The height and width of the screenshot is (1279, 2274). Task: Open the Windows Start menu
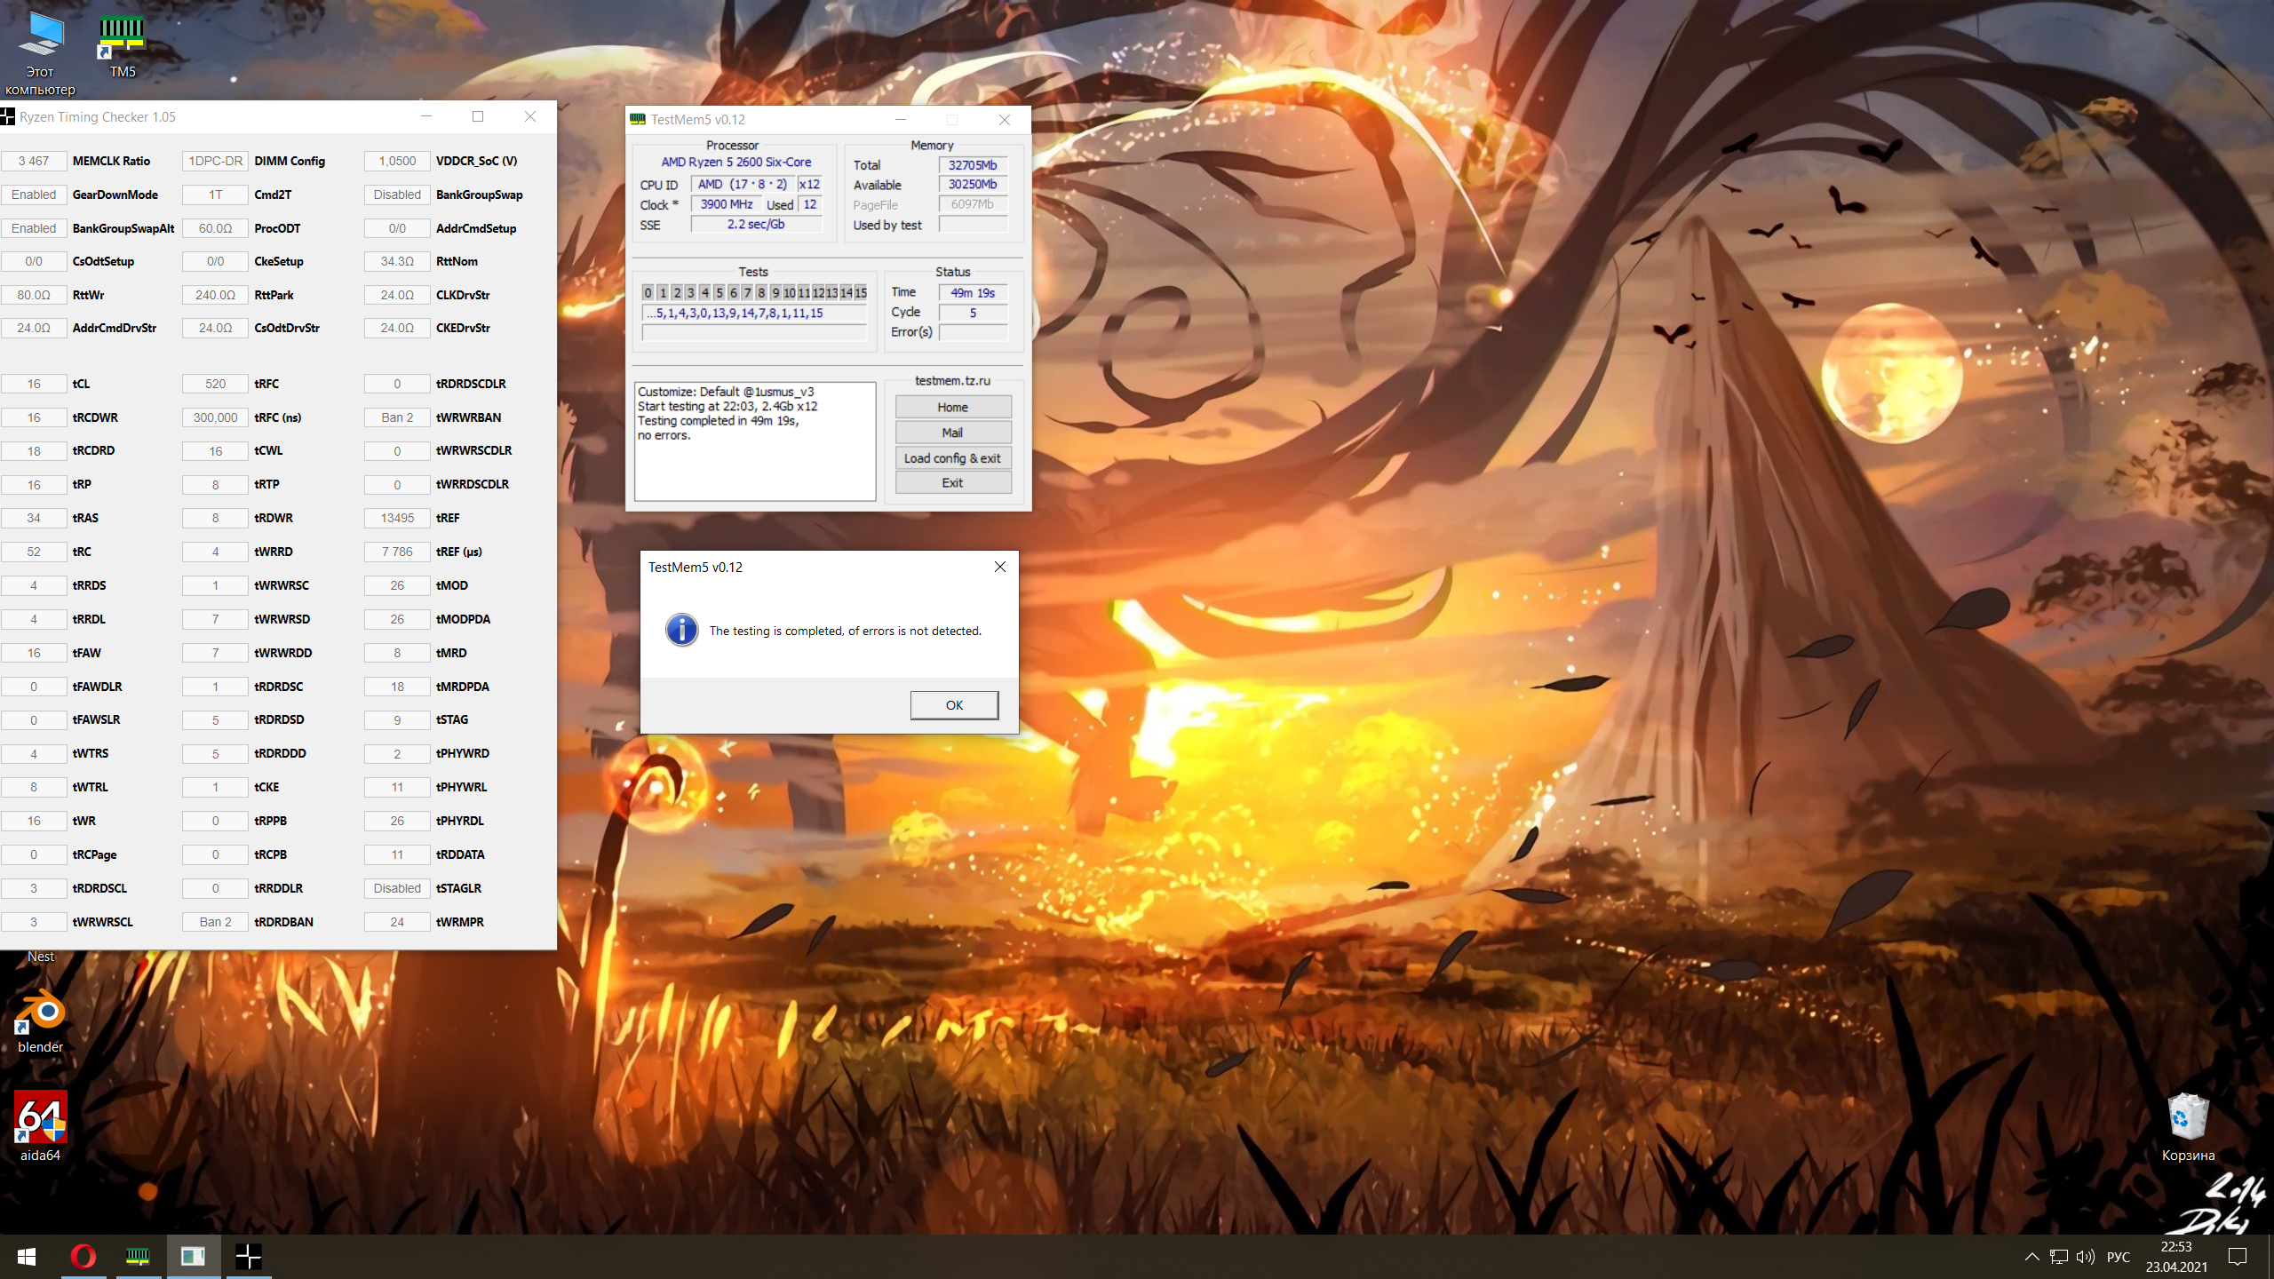tap(27, 1256)
